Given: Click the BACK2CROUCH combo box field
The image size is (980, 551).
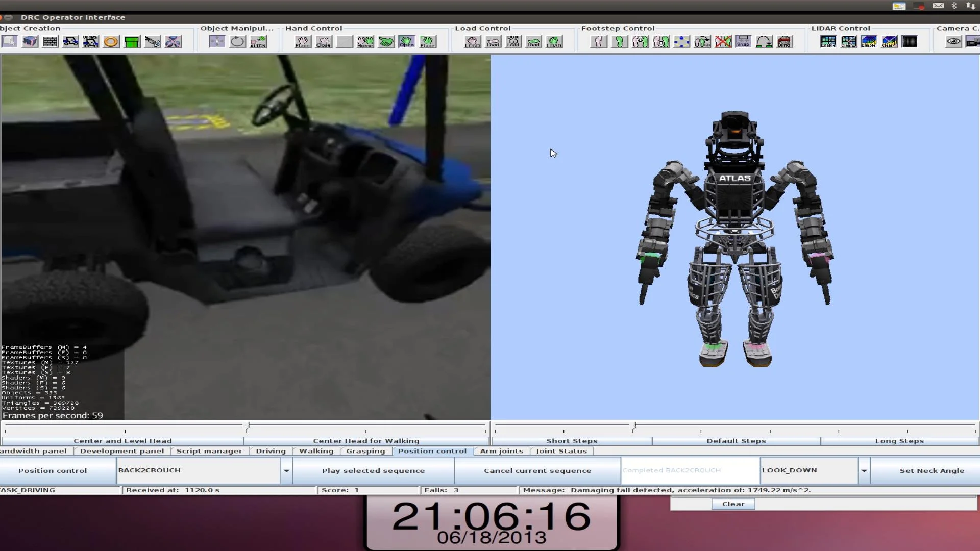Looking at the screenshot, I should [x=199, y=470].
